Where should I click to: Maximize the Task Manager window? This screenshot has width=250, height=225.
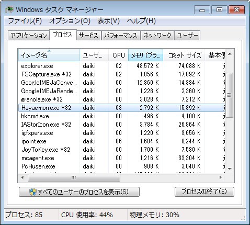(219, 9)
